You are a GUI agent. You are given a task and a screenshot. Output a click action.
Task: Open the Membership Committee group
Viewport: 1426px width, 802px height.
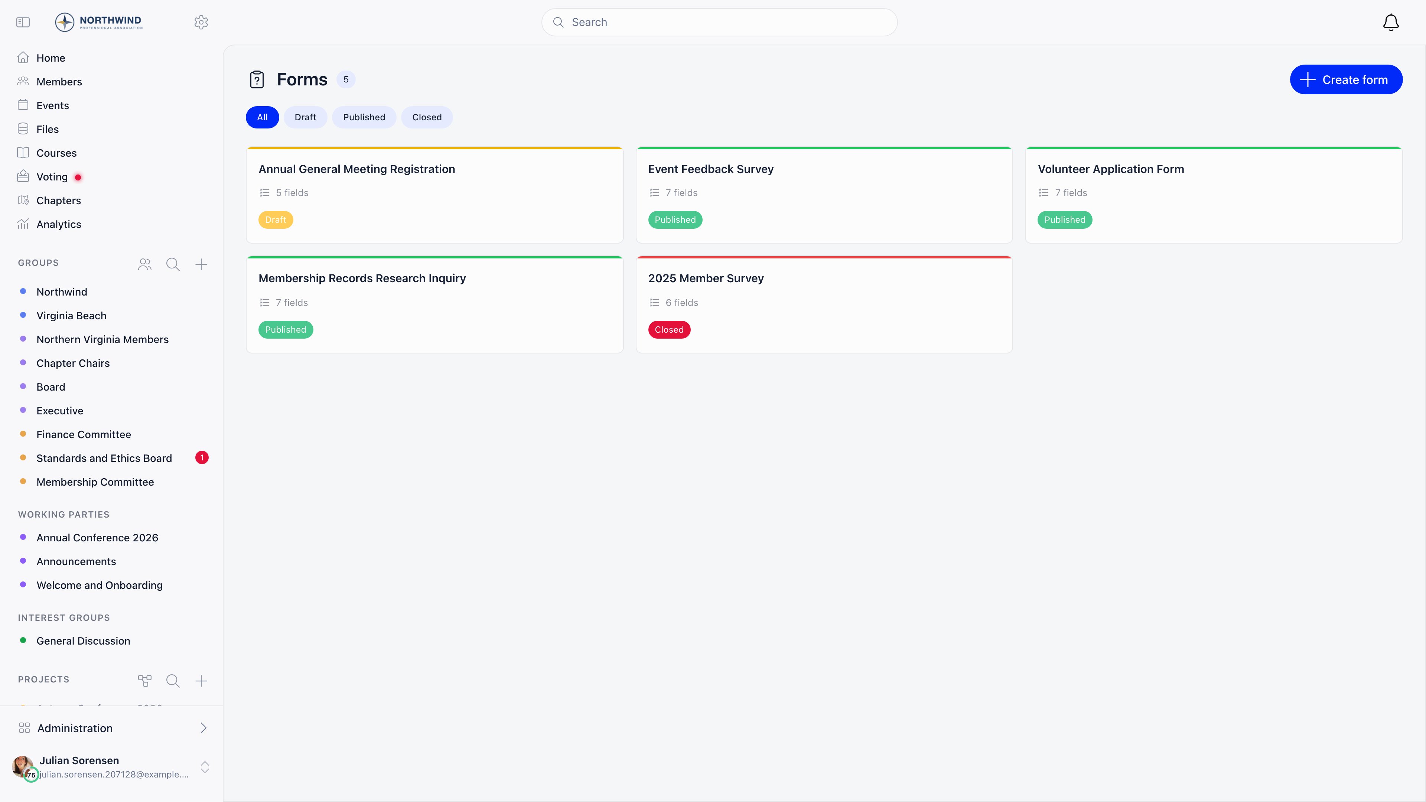95,482
